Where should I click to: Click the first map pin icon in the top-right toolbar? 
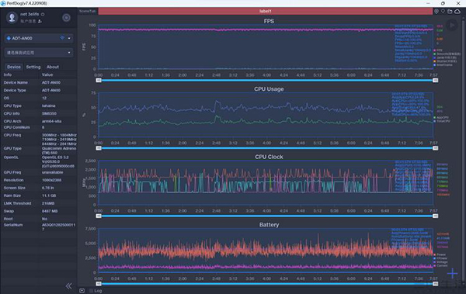436,12
